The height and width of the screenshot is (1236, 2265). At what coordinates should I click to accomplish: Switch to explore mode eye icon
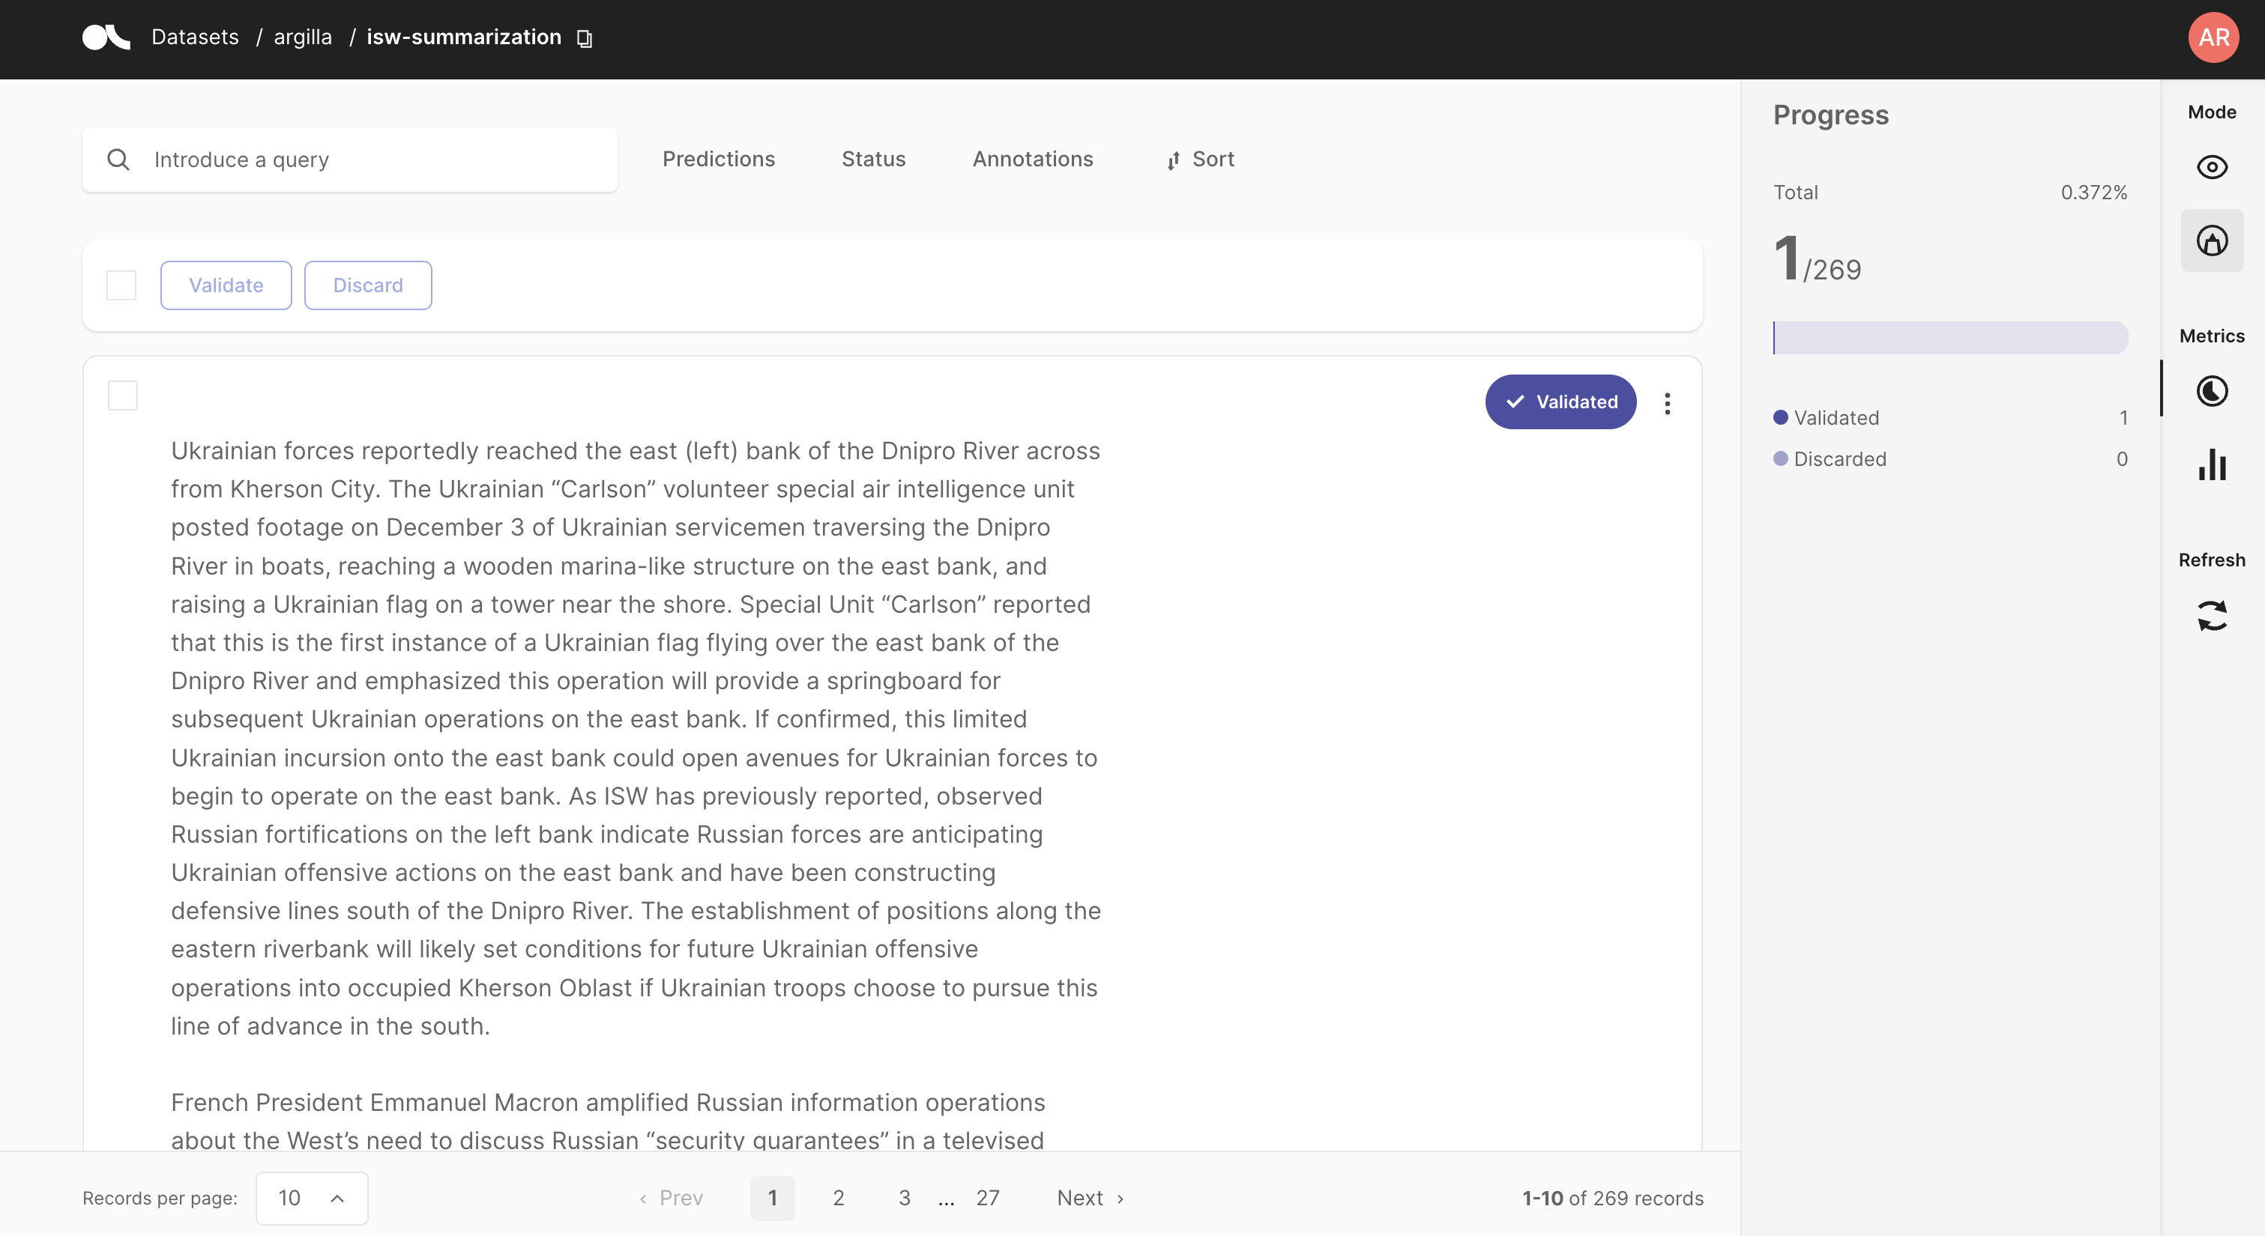pos(2211,167)
